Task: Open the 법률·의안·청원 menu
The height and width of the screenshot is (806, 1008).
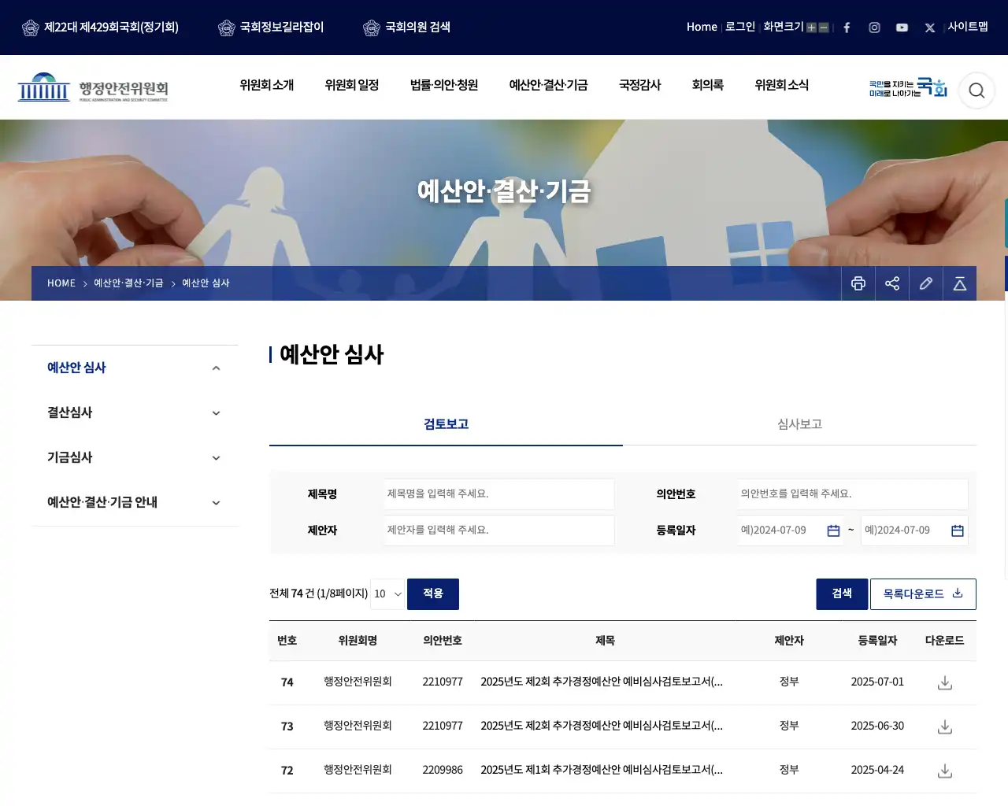Action: (444, 85)
